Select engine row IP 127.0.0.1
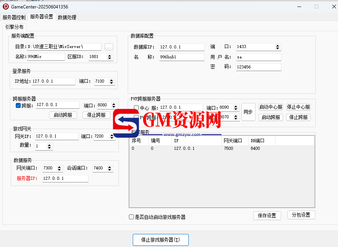The image size is (338, 247). tap(184, 149)
